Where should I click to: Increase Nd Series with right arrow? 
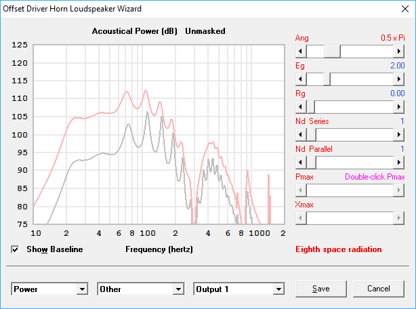pyautogui.click(x=398, y=135)
